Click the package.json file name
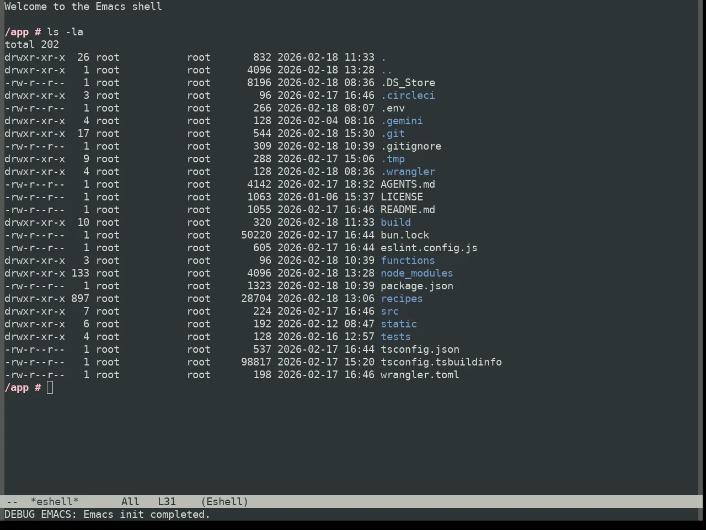706x530 pixels. (x=417, y=286)
